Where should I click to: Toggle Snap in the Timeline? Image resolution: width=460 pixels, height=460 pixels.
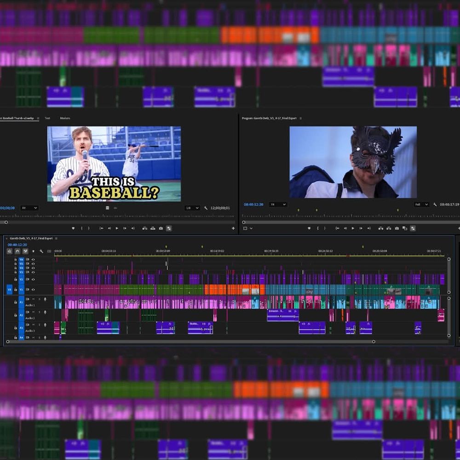[17, 251]
